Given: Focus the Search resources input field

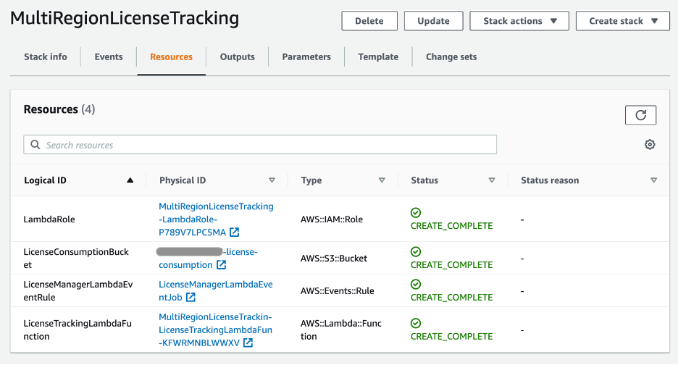Looking at the screenshot, I should click(x=260, y=144).
